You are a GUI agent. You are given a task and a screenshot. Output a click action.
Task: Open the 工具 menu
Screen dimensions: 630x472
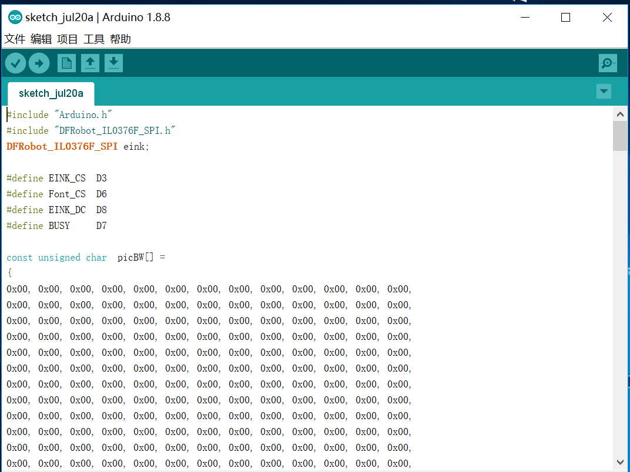point(93,39)
